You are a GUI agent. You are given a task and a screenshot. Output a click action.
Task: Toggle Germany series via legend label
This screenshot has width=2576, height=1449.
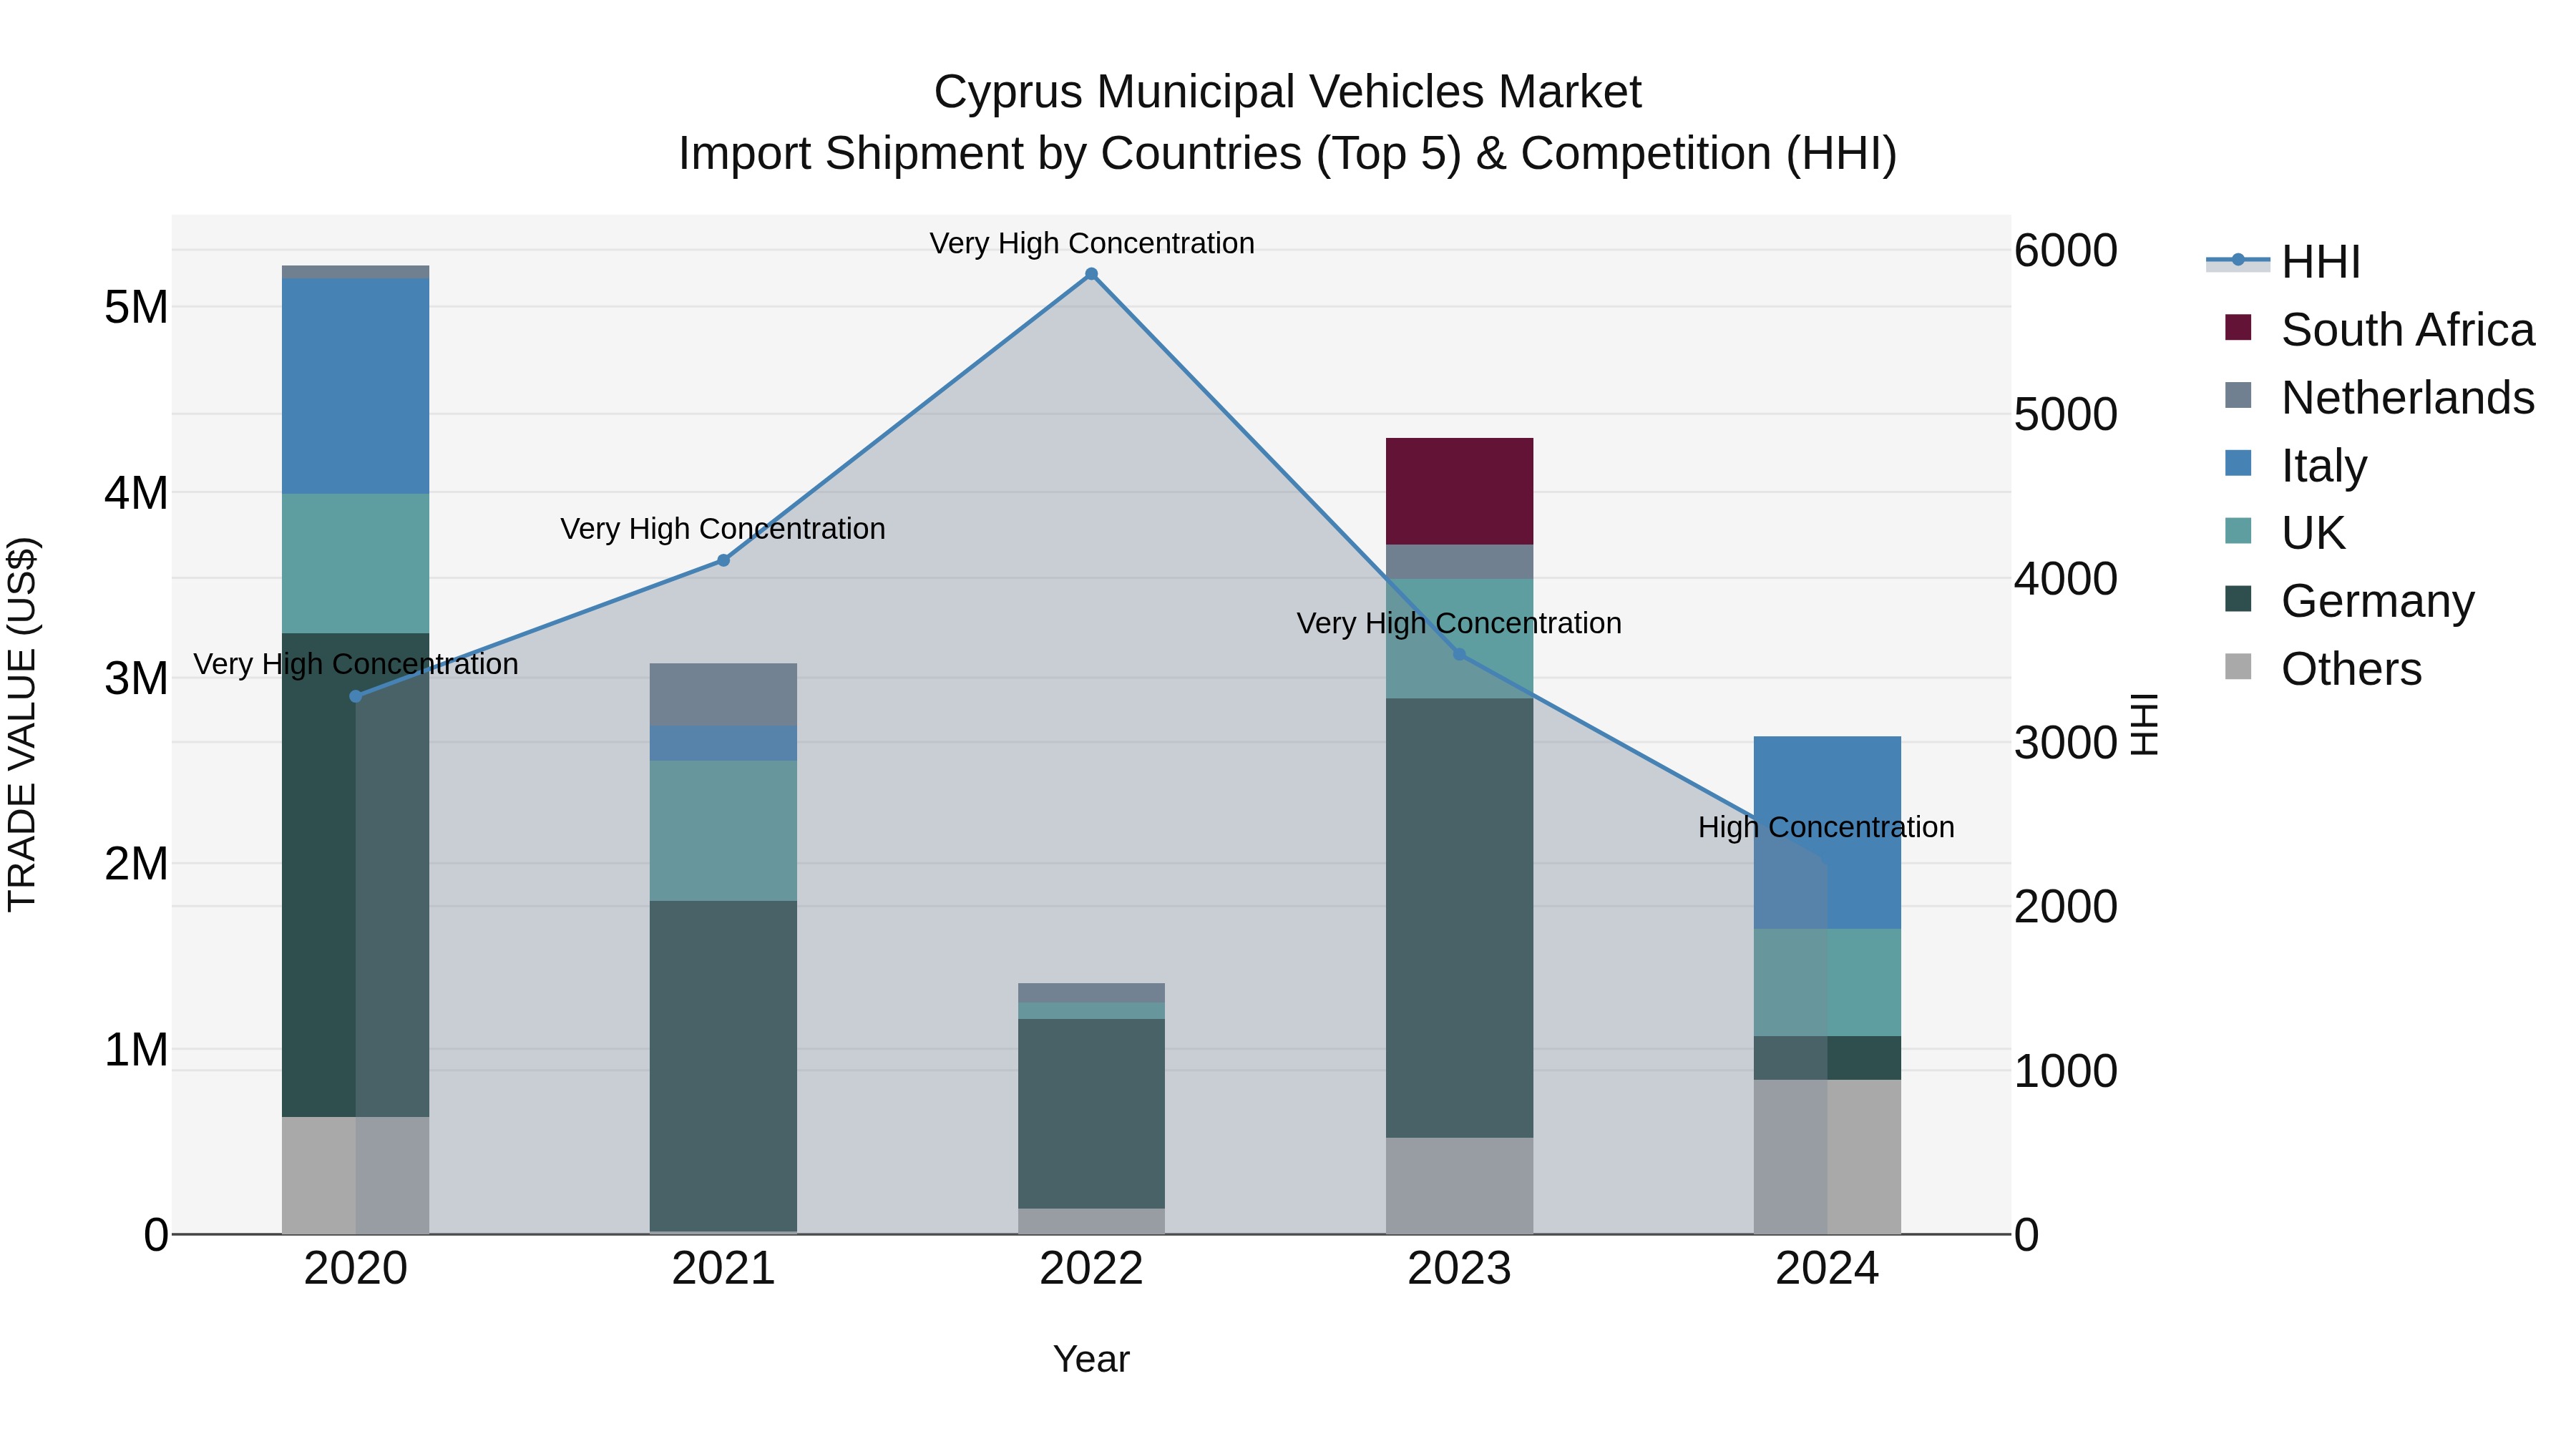[x=2378, y=601]
